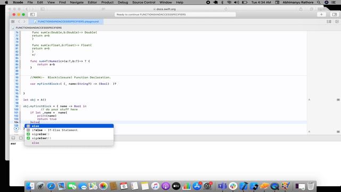Open the Help menu

point(180,2)
